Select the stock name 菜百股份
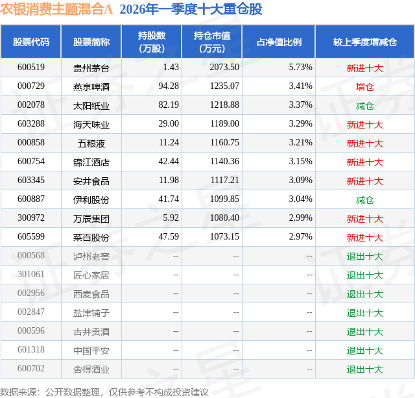The width and height of the screenshot is (415, 398). pos(91,238)
